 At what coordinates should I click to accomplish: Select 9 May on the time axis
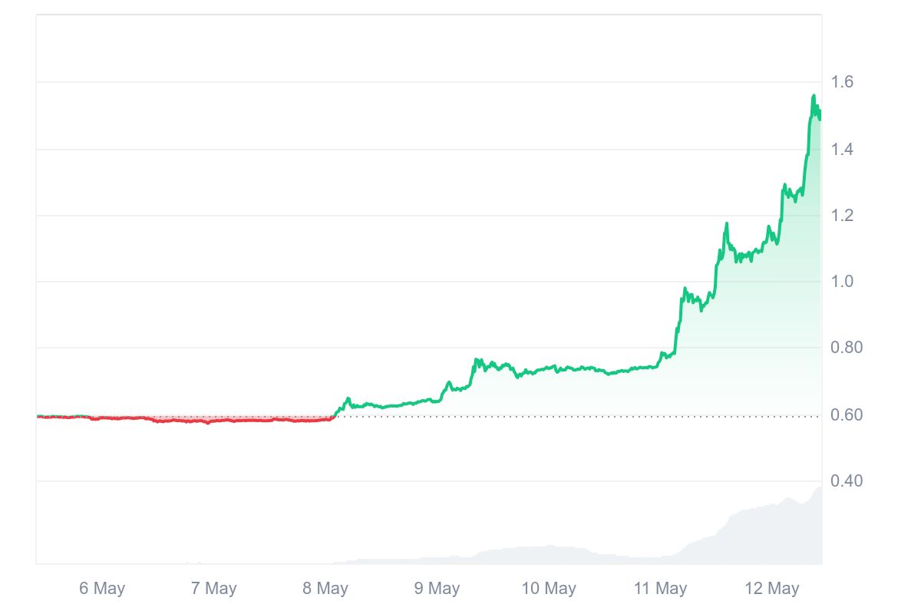coord(437,589)
